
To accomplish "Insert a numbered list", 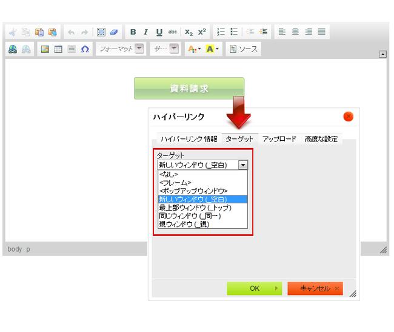I will (x=221, y=32).
